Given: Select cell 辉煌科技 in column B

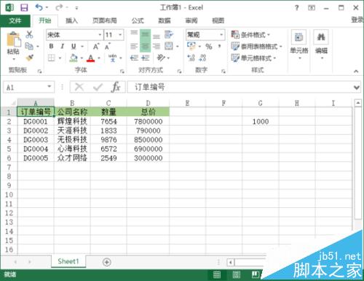Looking at the screenshot, I should (x=72, y=121).
